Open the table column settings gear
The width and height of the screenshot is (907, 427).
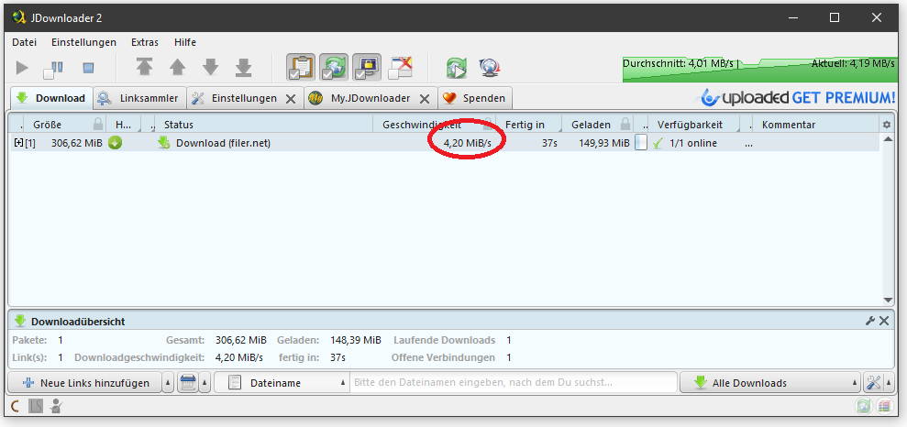[x=887, y=125]
